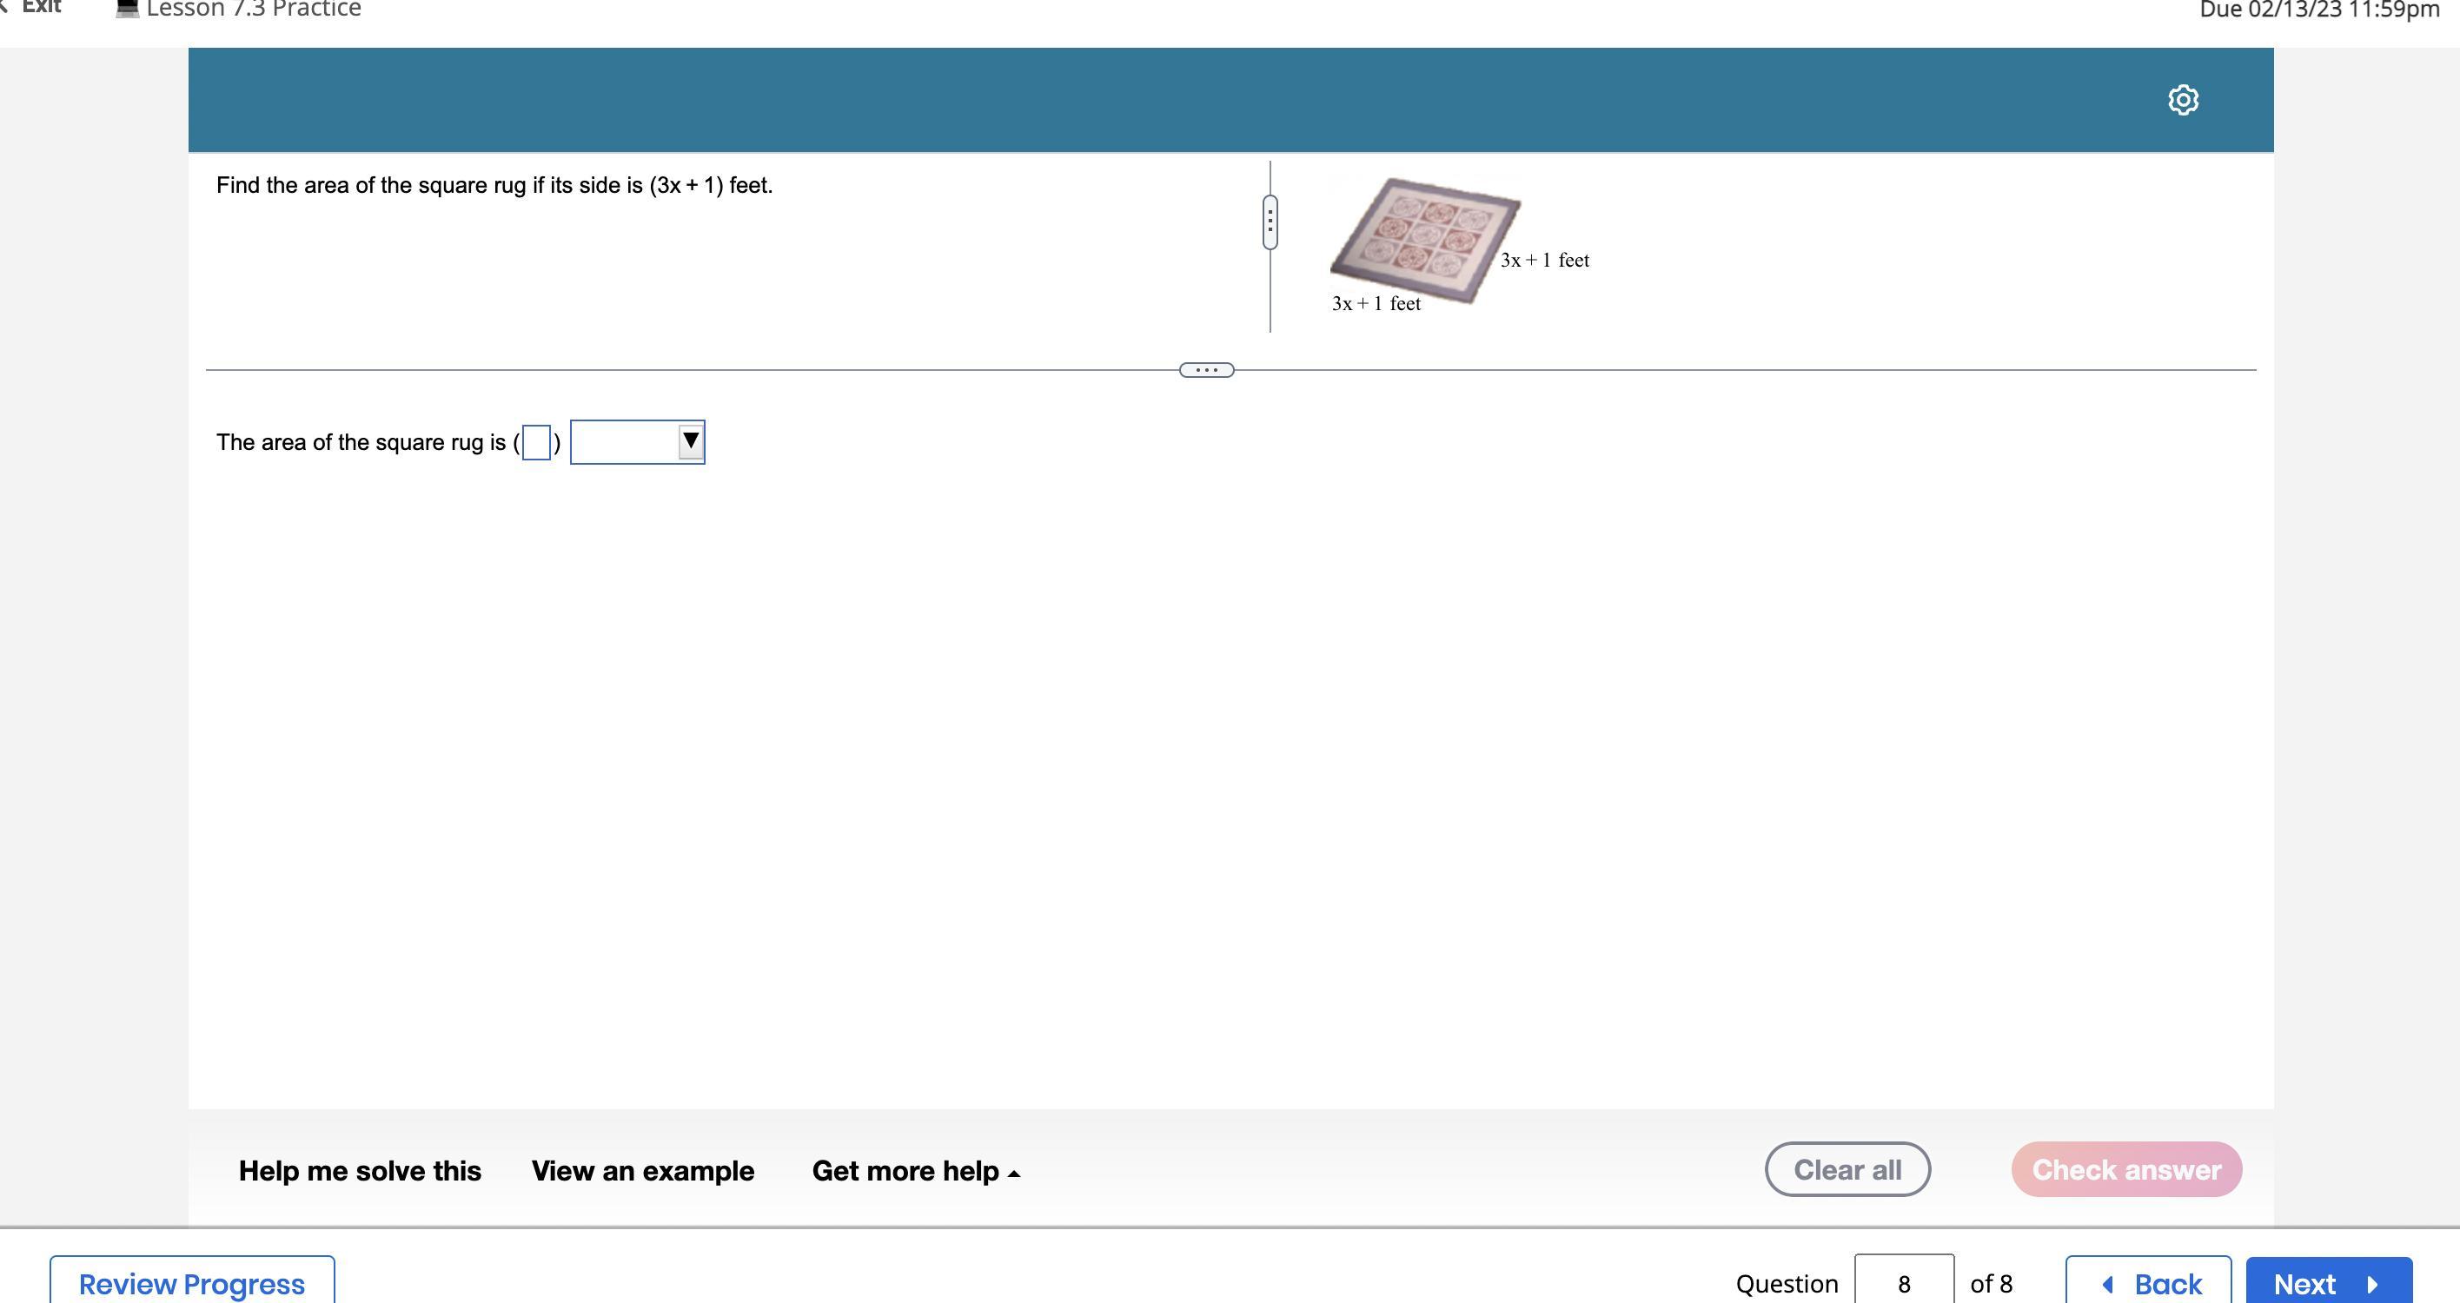Click the area answer input box

tap(536, 443)
